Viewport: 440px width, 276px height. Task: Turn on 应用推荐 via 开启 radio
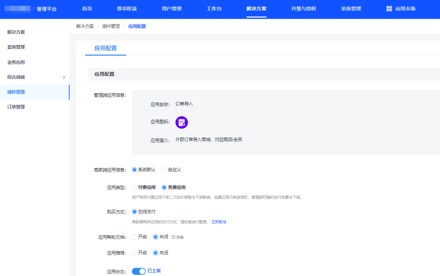134,253
